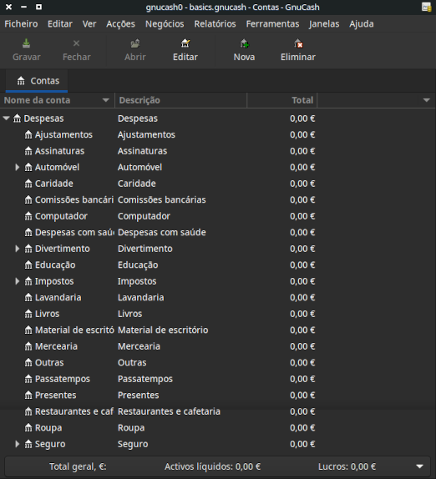This screenshot has width=436, height=479.
Task: Click the bank icon beside Comissões bancárias
Action: click(x=28, y=199)
